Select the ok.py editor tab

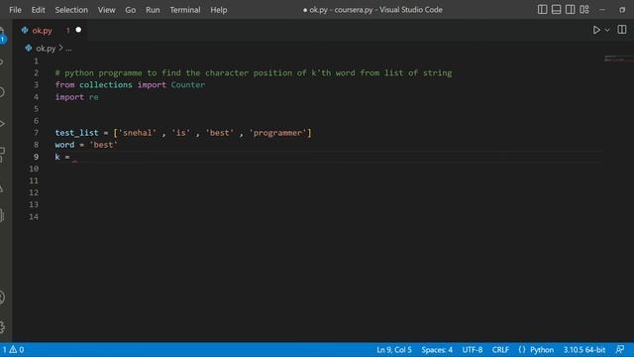click(x=50, y=30)
